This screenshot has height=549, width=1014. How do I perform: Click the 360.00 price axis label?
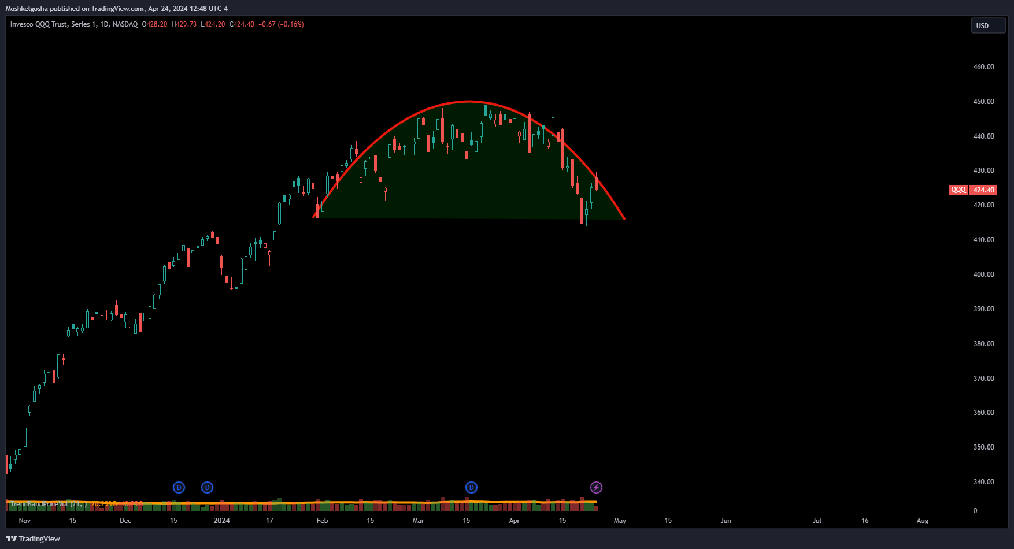coord(983,413)
